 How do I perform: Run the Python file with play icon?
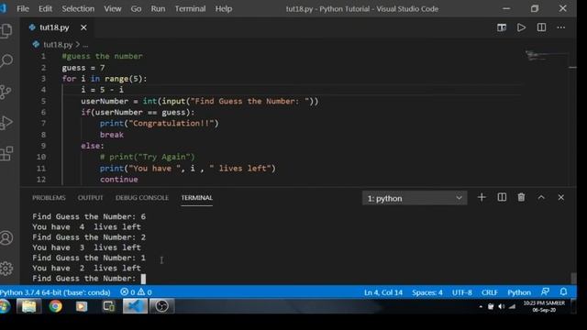coord(521,27)
